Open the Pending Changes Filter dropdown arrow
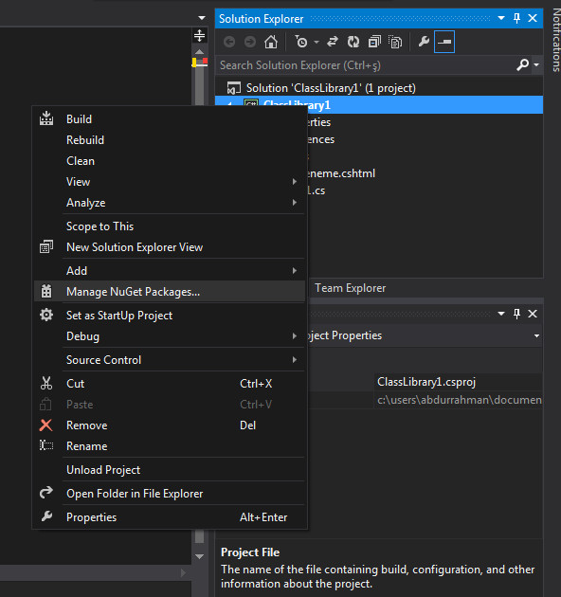 317,42
